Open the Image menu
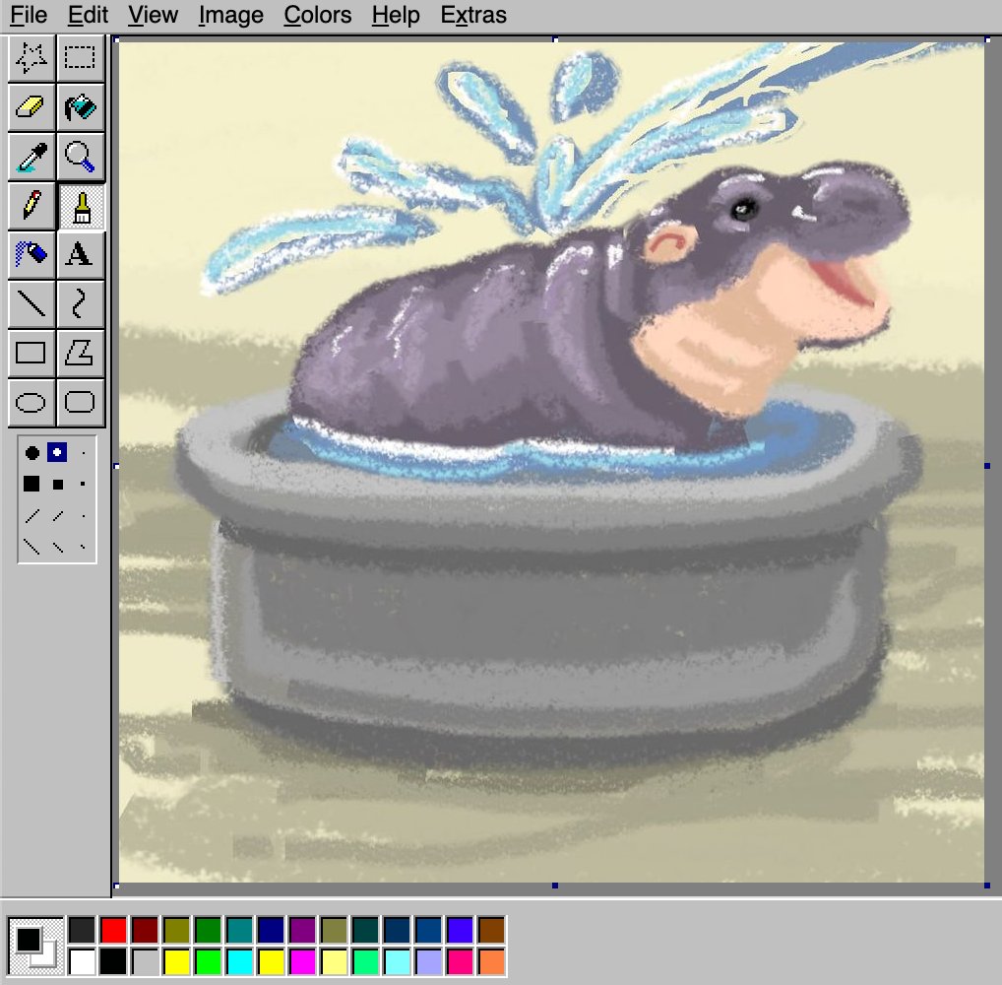Viewport: 1002px width, 985px height. (x=229, y=15)
